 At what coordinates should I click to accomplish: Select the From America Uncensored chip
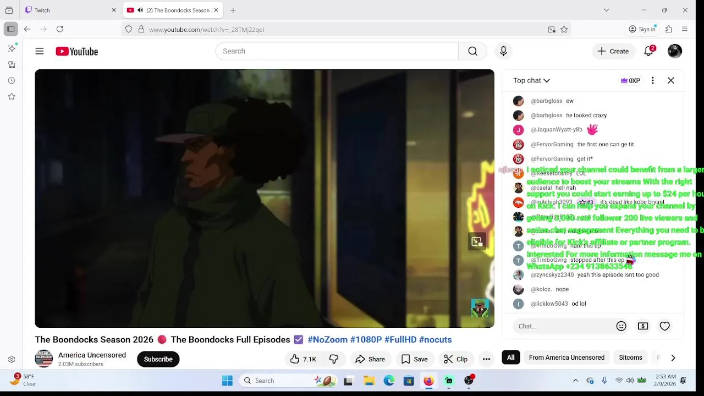tap(566, 358)
